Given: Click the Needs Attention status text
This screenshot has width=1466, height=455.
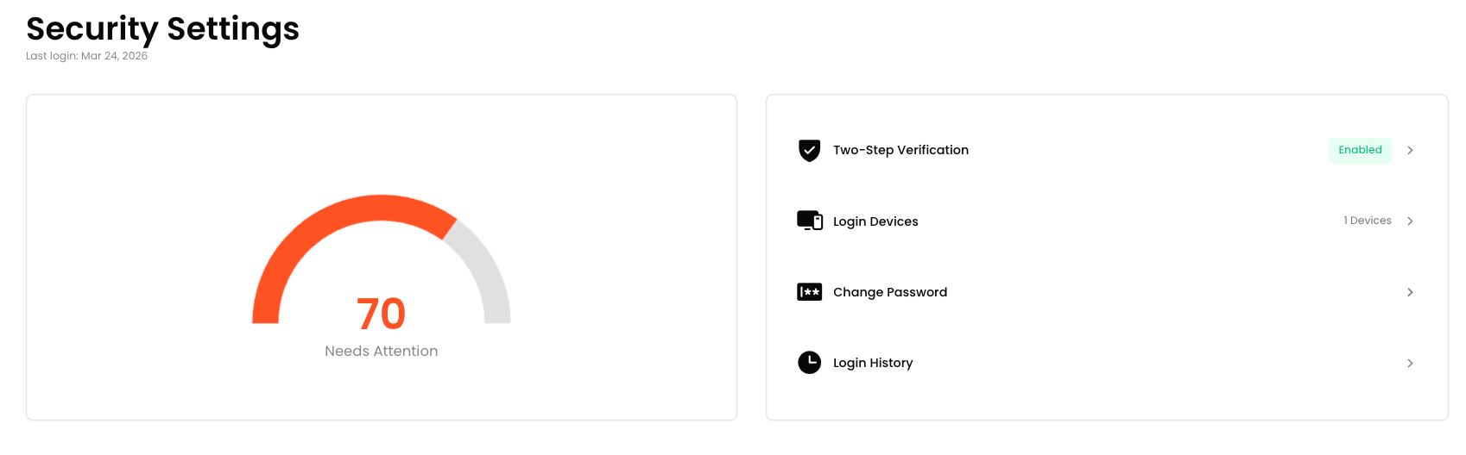Looking at the screenshot, I should tap(381, 351).
